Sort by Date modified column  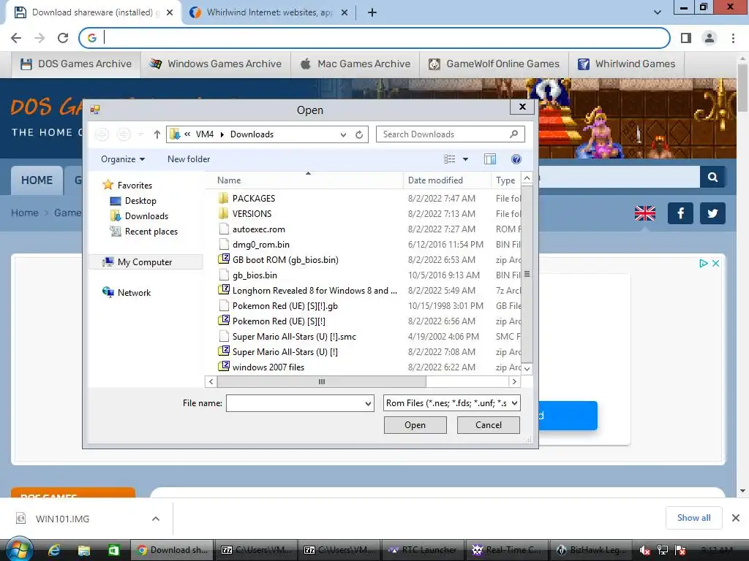[435, 180]
